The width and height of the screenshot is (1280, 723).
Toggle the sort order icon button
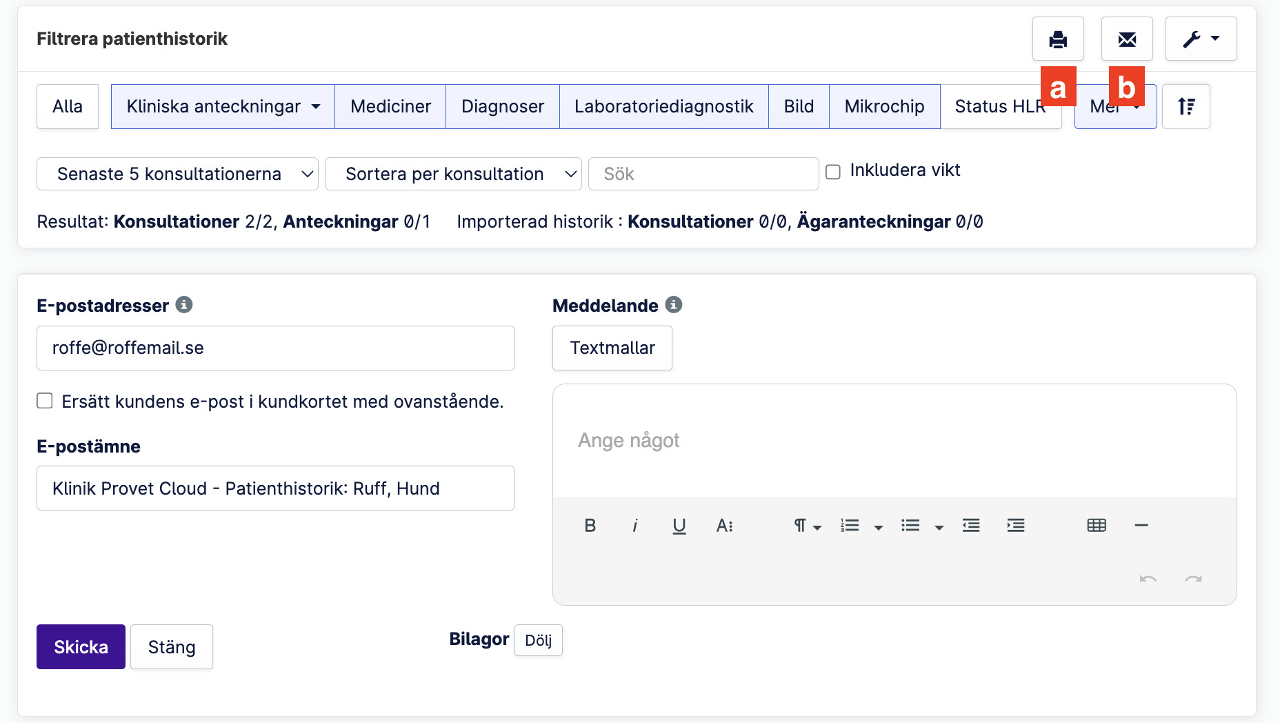(1186, 106)
